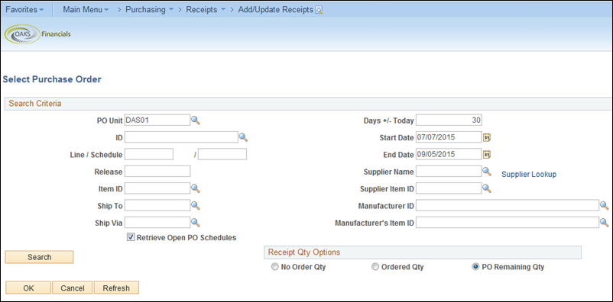Screen dimensions: 613x302
Task: Open the Ship Via lookup magnifier
Action: [196, 223]
